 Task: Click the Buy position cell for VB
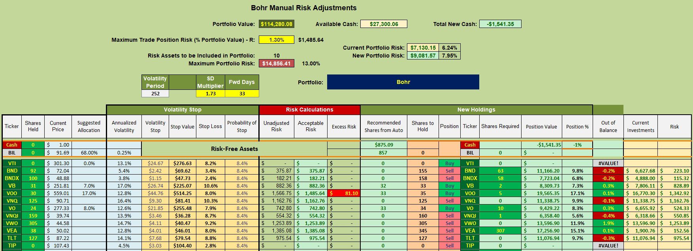[449, 186]
